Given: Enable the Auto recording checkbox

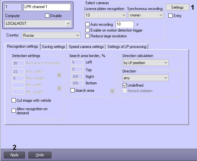Looking at the screenshot, I should [x=88, y=24].
